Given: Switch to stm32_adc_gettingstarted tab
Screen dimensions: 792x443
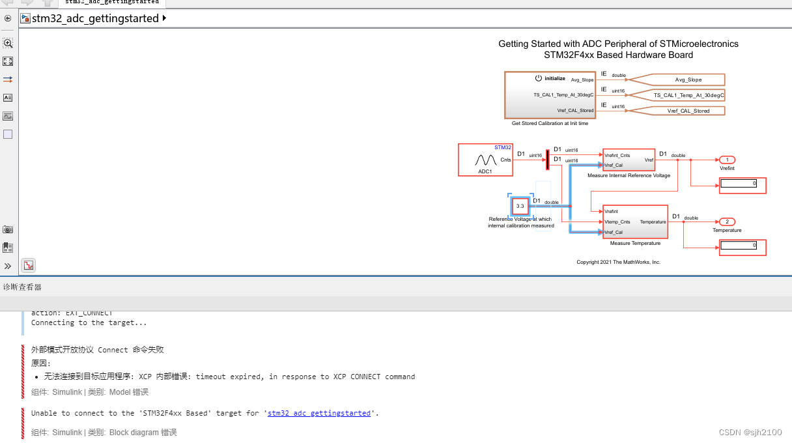Looking at the screenshot, I should (x=111, y=3).
